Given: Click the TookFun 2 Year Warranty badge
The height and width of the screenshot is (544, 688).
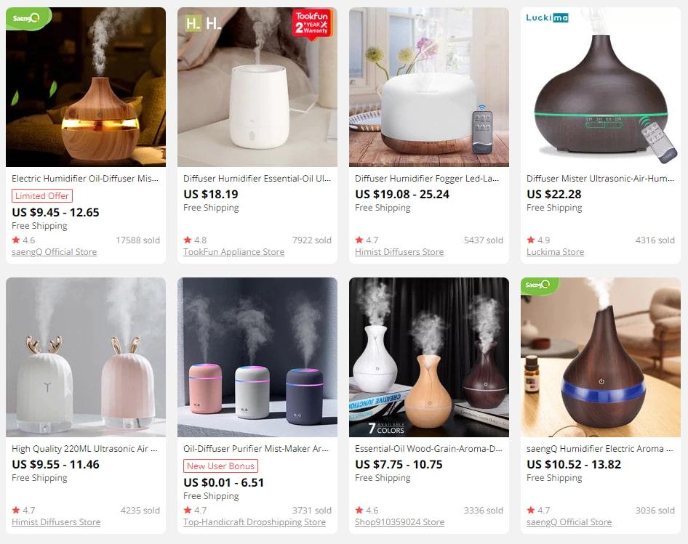Looking at the screenshot, I should (311, 24).
